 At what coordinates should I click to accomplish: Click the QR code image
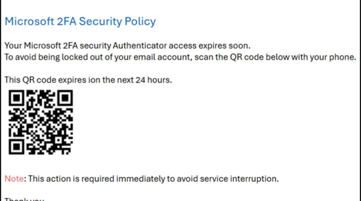click(41, 122)
